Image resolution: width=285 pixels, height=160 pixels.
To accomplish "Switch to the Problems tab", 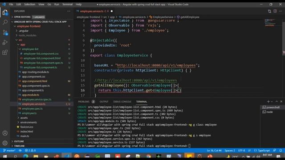I will (x=84, y=102).
